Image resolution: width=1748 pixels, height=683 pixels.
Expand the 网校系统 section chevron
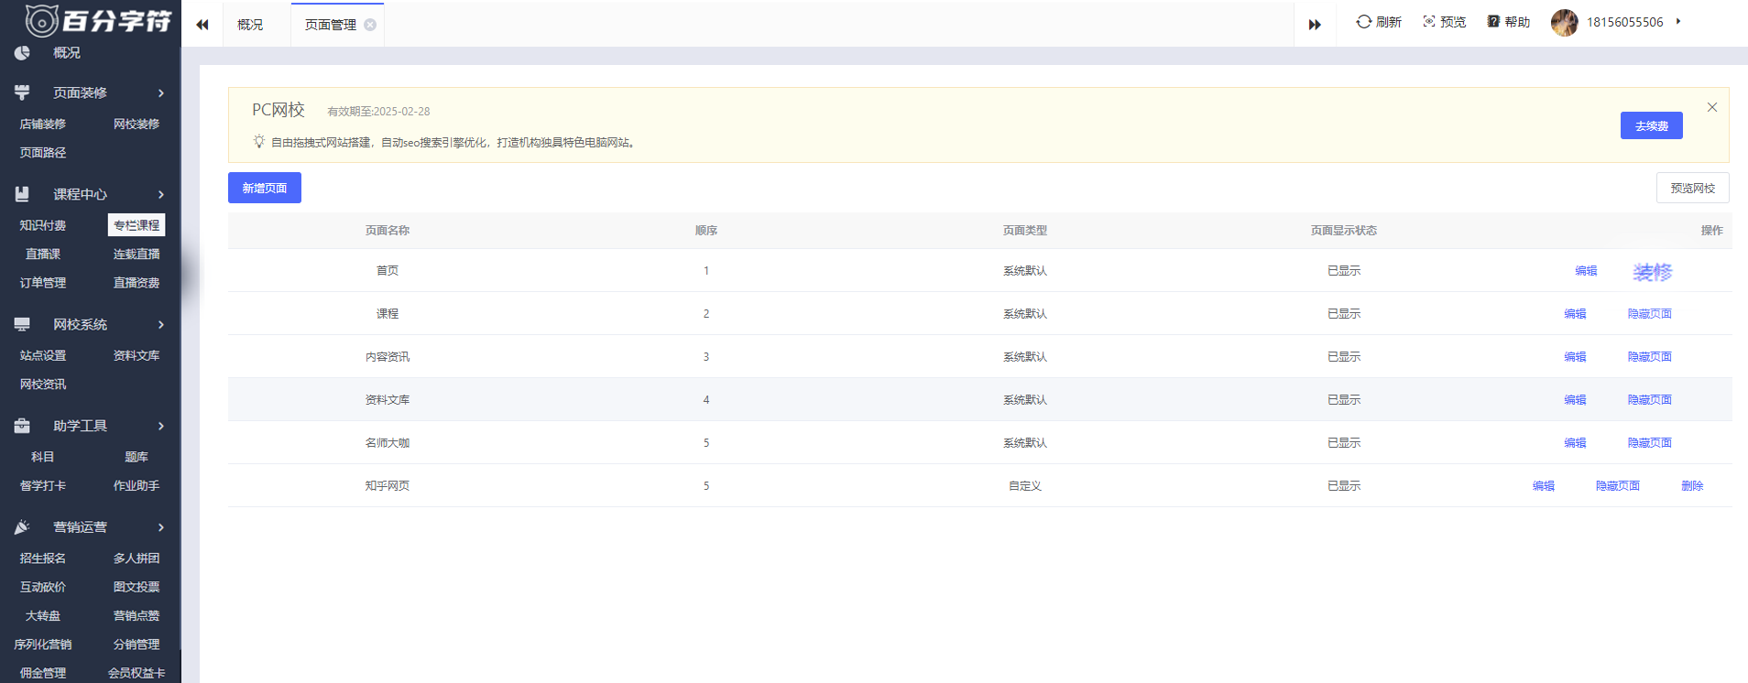161,324
